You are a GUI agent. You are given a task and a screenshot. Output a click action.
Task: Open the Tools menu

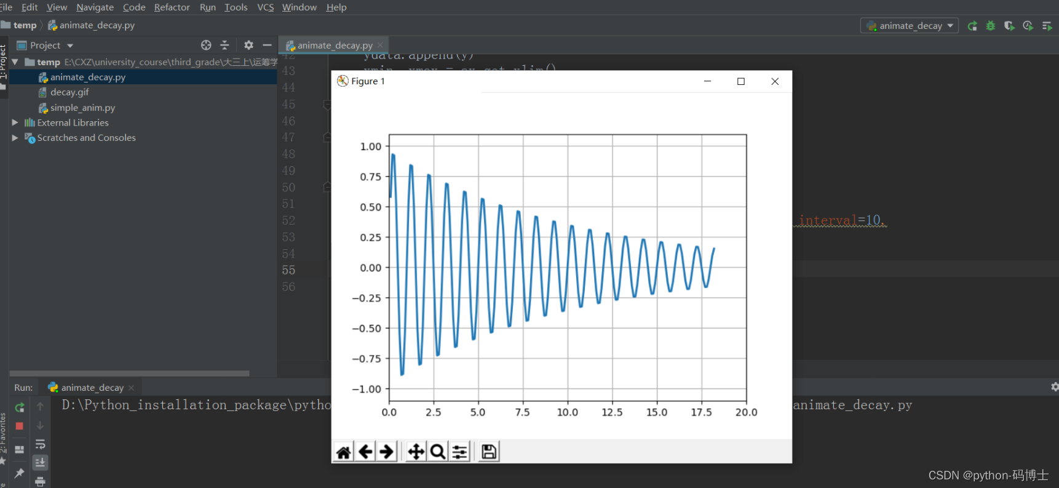tap(236, 7)
